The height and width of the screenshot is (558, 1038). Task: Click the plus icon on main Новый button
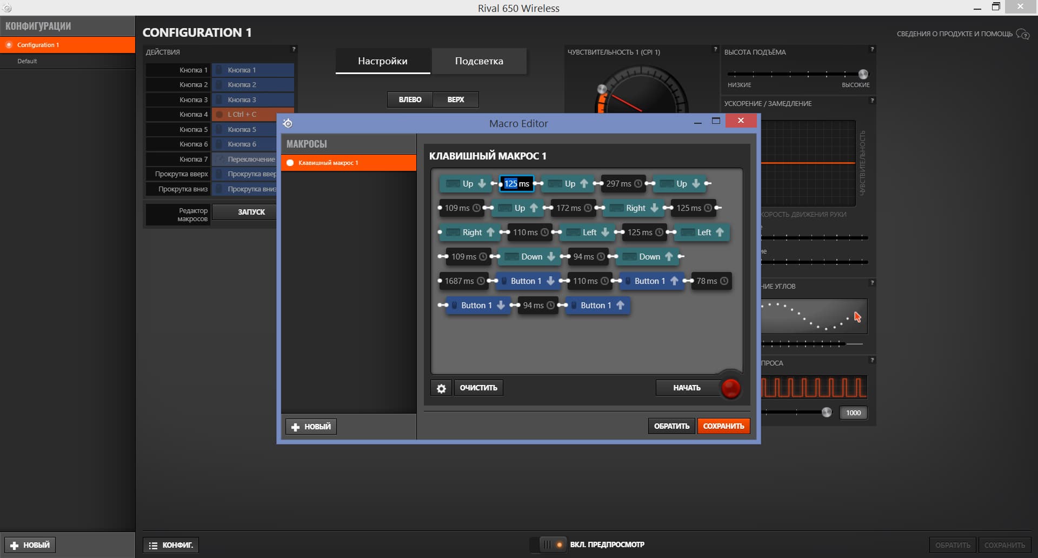[x=15, y=546]
